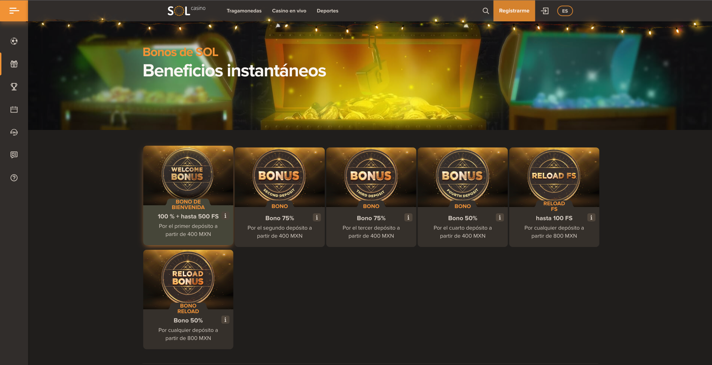The image size is (712, 365).
Task: Open the hamburger menu in the top-left
Action: [14, 11]
